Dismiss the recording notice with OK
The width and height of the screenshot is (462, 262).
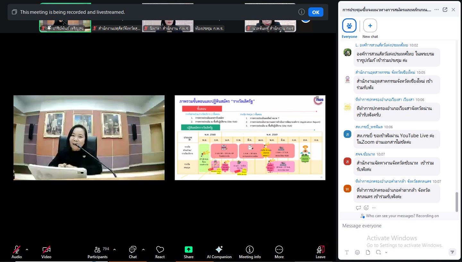(x=316, y=12)
